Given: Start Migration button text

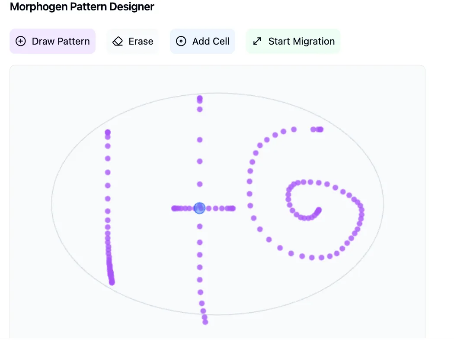Looking at the screenshot, I should coord(301,41).
